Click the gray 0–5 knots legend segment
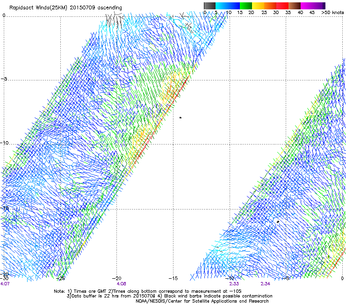Screen dimensions: 346x304 (209, 6)
